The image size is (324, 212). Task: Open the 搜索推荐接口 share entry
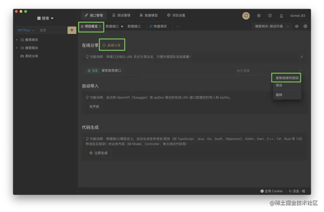pyautogui.click(x=111, y=71)
